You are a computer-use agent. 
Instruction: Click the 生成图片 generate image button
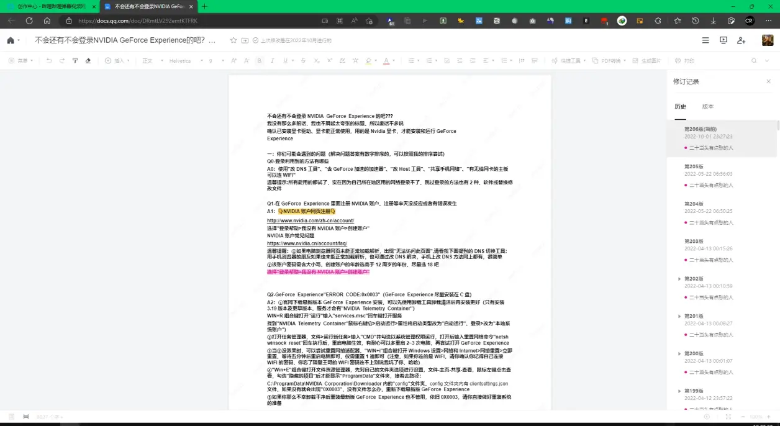(x=646, y=61)
